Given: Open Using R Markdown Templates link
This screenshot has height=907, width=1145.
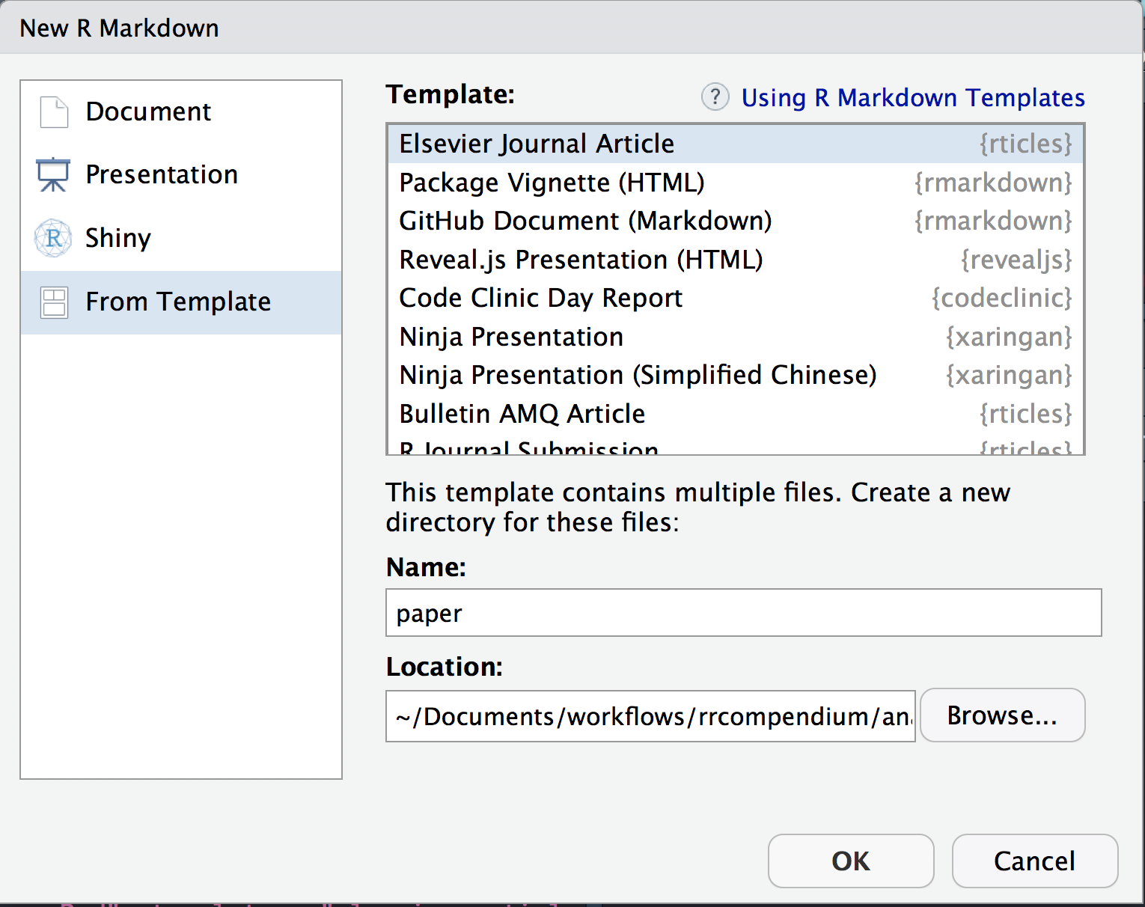Looking at the screenshot, I should (x=912, y=98).
